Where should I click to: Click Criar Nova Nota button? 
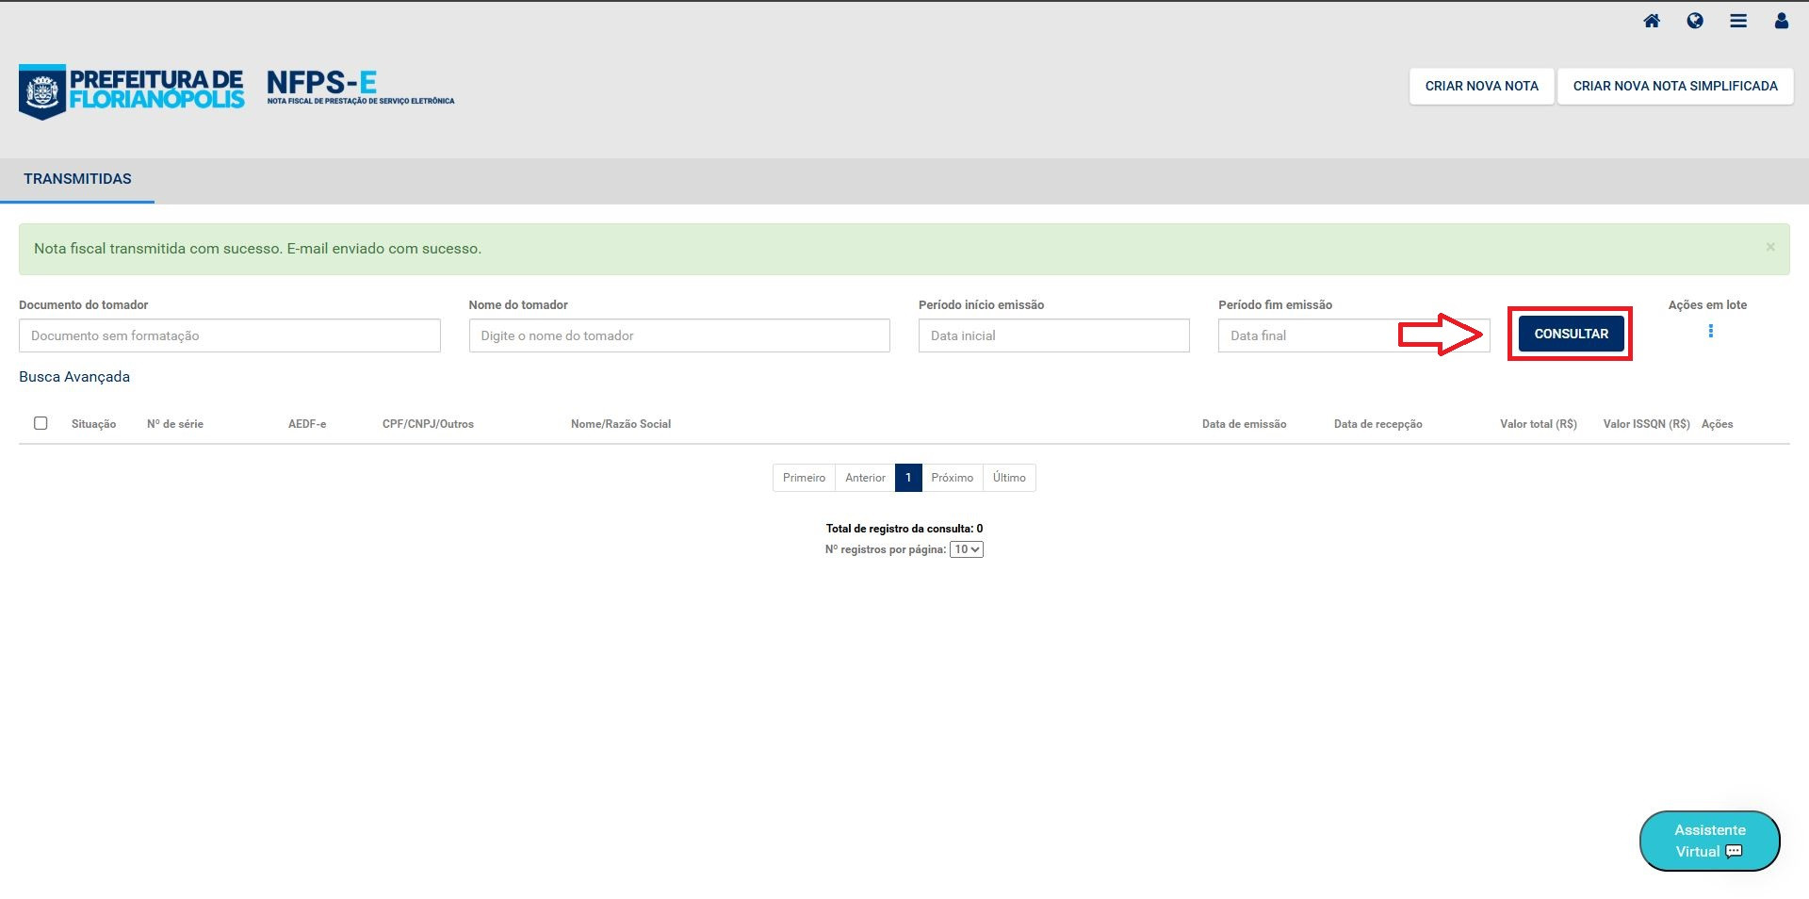1481,86
